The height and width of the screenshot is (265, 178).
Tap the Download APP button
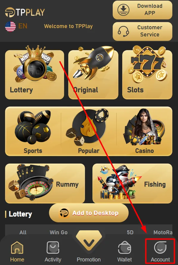click(x=143, y=10)
